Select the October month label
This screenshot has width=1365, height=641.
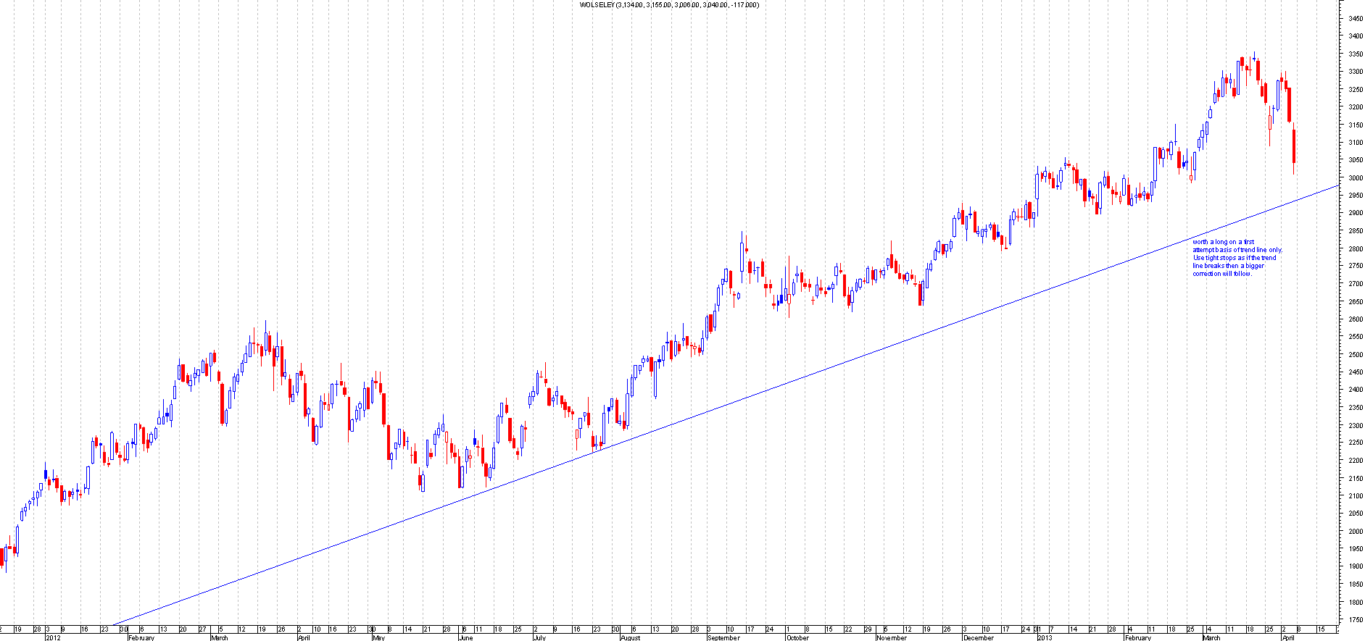797,638
